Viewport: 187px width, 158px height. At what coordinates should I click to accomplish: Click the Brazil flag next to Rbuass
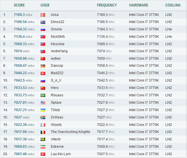[x=43, y=95]
